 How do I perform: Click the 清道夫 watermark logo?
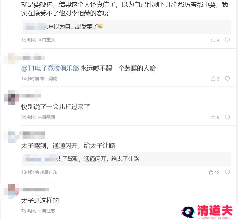207,212
